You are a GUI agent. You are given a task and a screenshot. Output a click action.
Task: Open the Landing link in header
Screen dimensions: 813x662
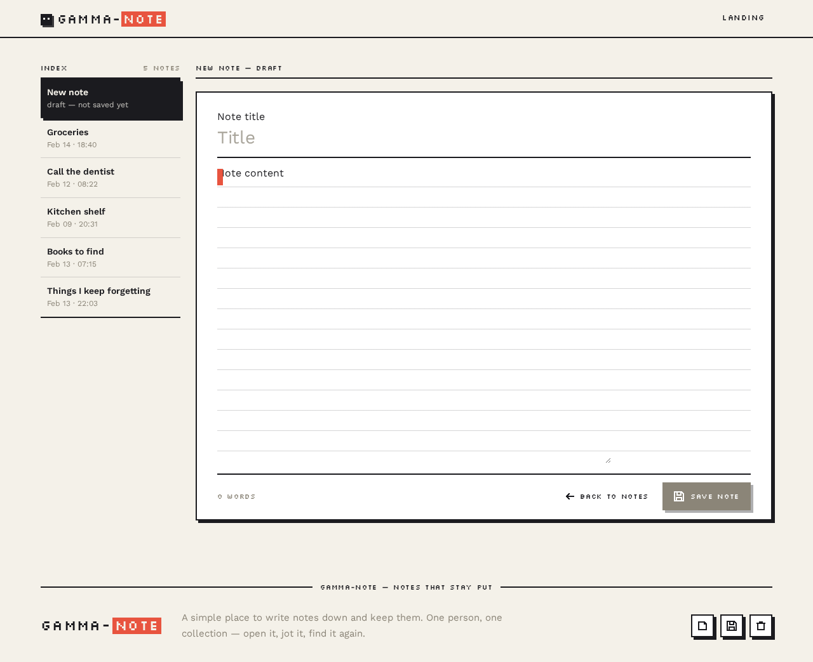743,18
